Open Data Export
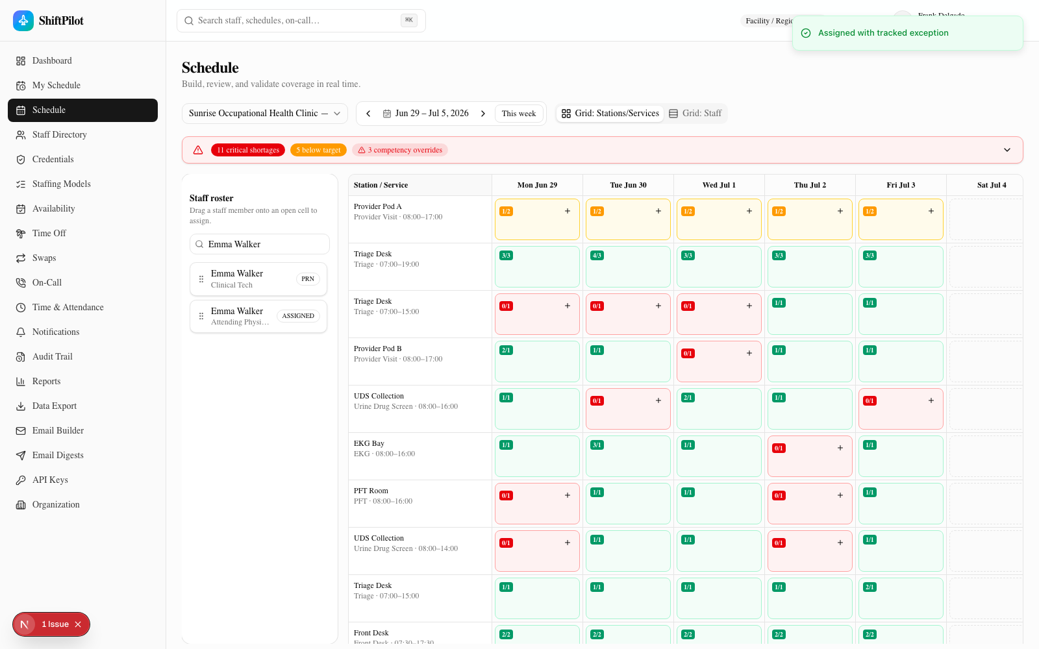 click(82, 406)
